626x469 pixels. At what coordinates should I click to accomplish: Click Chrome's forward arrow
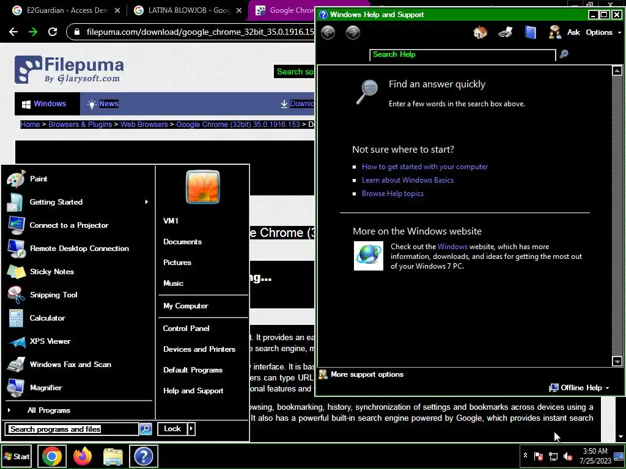33,32
